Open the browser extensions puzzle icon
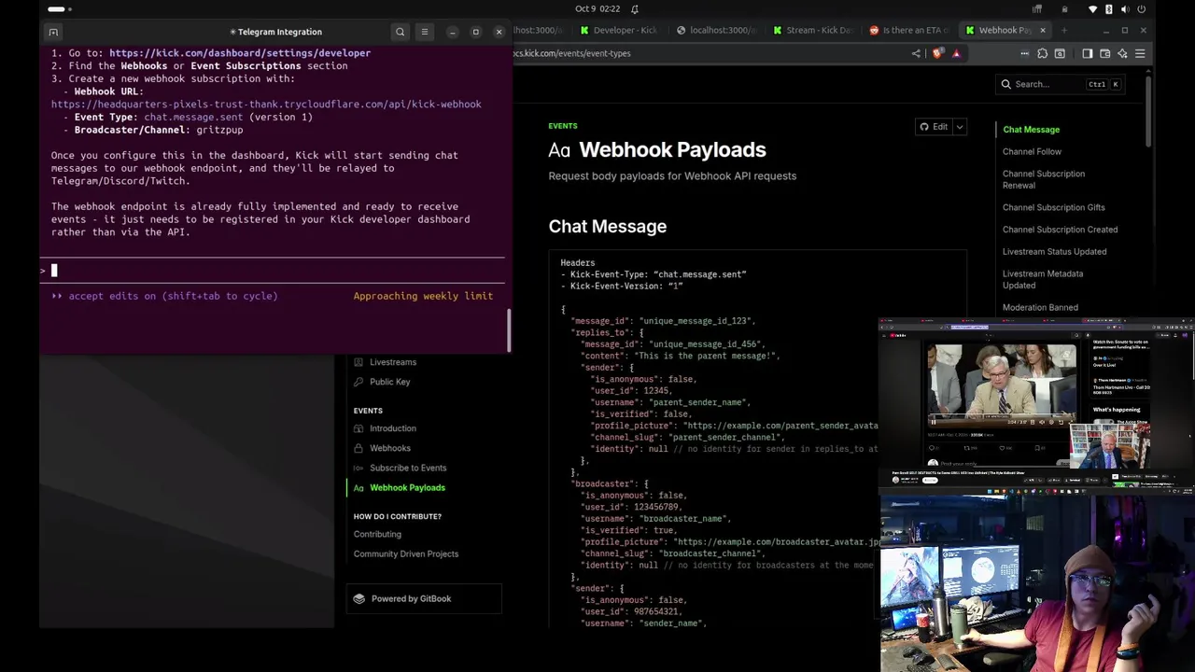 [1042, 54]
